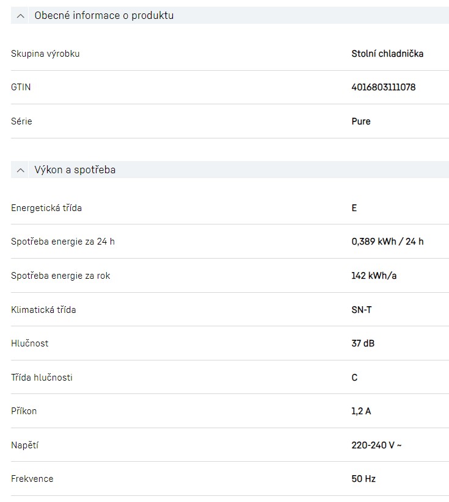Click the 37 dB noise value
449x502 pixels.
pyautogui.click(x=363, y=343)
